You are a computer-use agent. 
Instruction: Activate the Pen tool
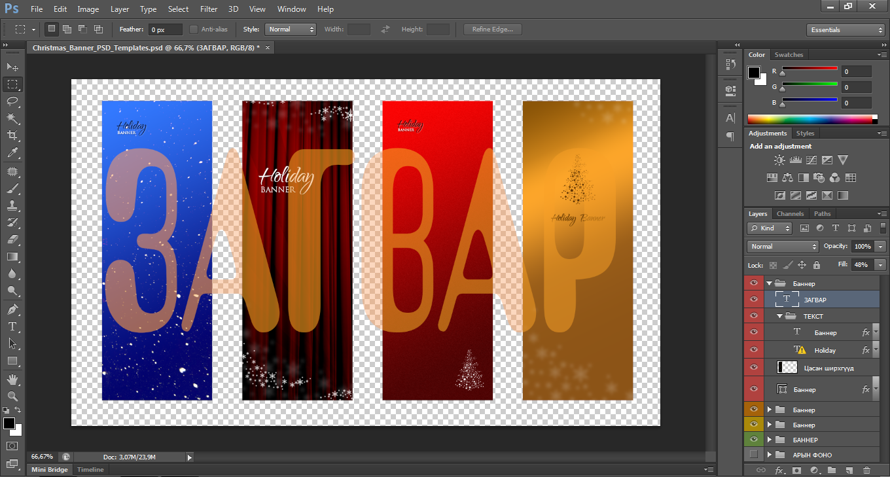[x=12, y=309]
